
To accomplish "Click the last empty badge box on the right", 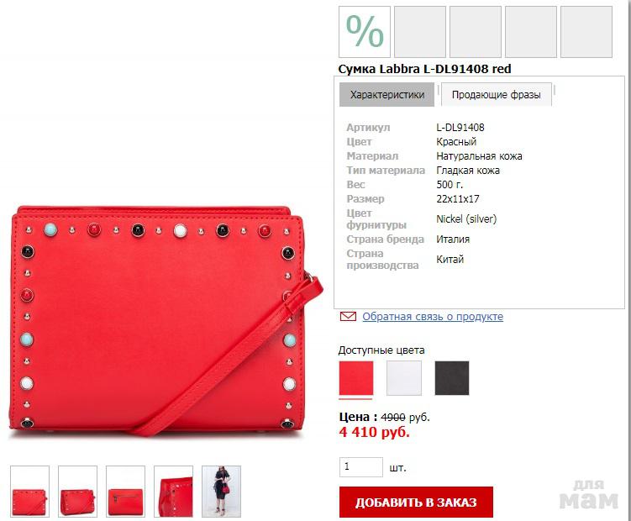I will [x=586, y=32].
